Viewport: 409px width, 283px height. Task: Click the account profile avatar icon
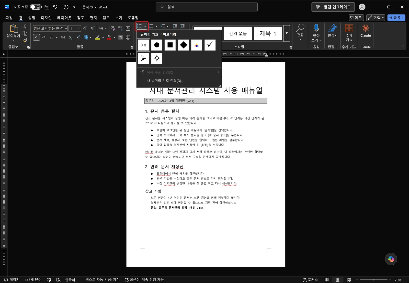[x=362, y=7]
